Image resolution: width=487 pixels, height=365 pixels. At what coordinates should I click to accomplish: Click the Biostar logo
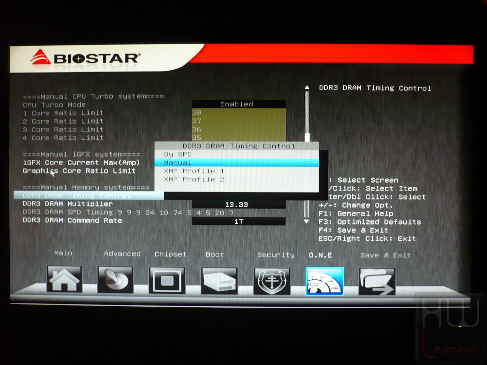point(86,58)
